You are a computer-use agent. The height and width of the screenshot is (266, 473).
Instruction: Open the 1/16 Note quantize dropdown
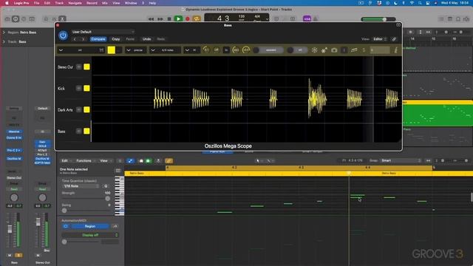[81, 186]
